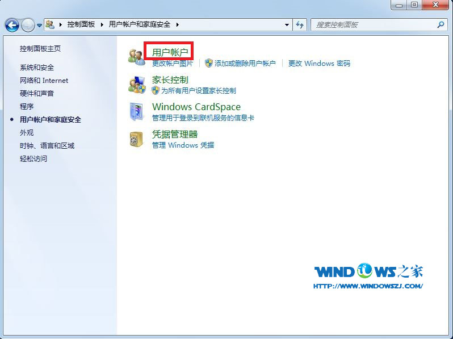Click 更改 Windows 密码 link
The width and height of the screenshot is (453, 339).
[319, 64]
